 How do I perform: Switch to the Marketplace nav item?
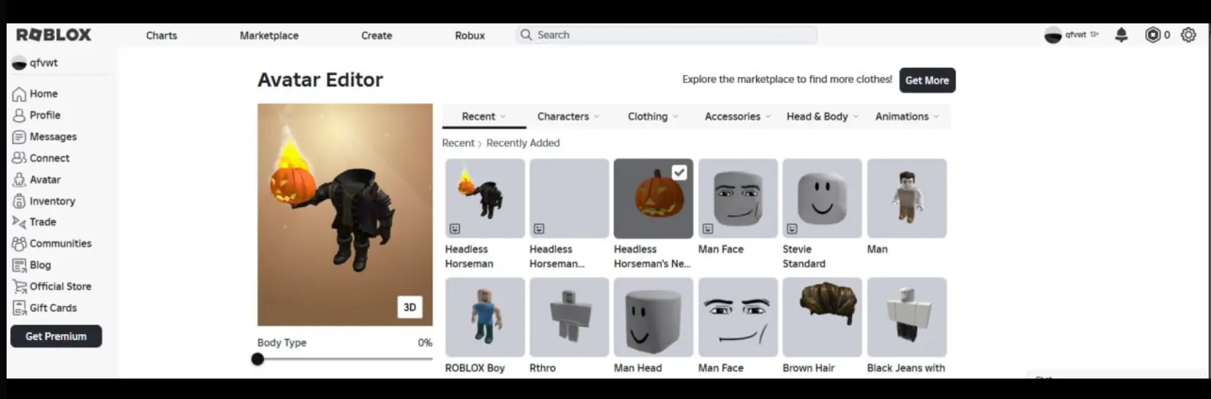269,36
